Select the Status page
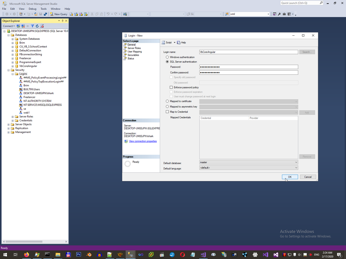 [131, 58]
